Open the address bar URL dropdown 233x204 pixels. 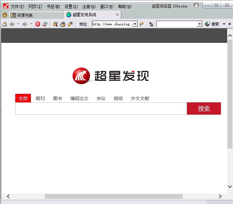coord(135,24)
